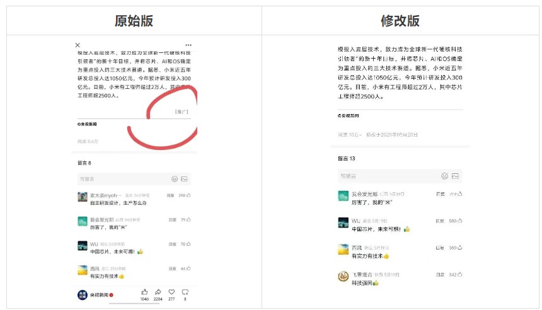
Task: Open 飞雪堆青's round avatar in 修改版
Action: pos(343,276)
